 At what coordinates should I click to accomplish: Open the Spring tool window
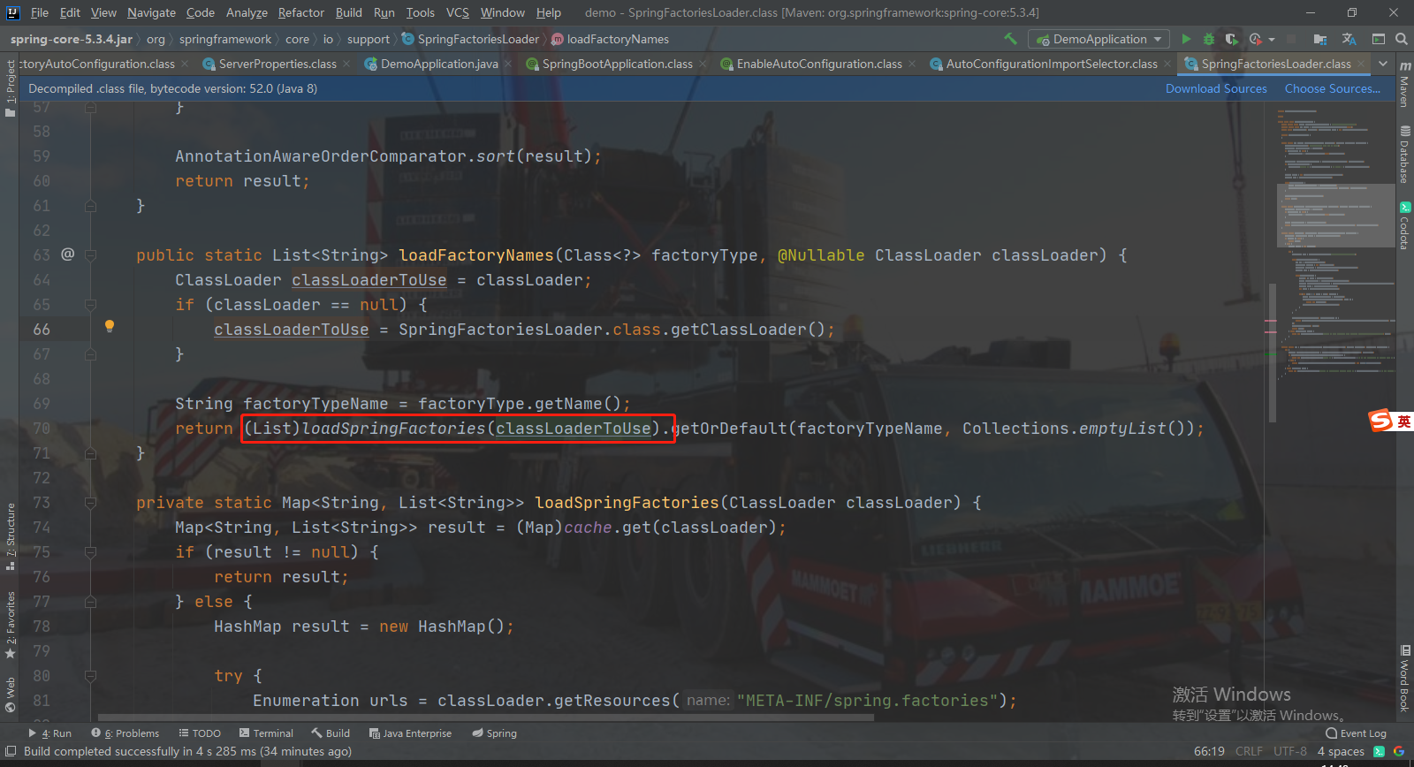tap(494, 733)
